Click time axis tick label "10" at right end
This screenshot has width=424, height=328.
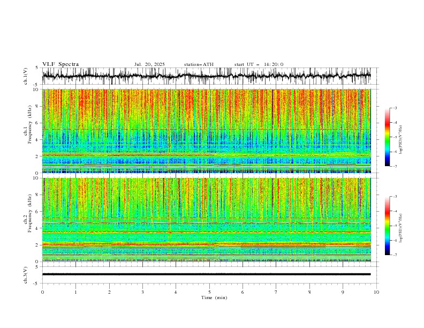(x=376, y=292)
